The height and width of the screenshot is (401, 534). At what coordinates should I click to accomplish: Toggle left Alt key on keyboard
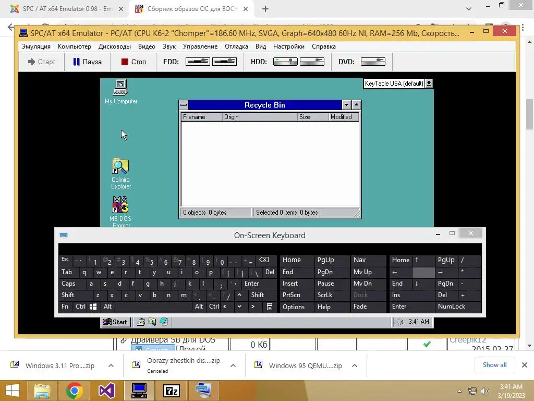click(x=107, y=306)
